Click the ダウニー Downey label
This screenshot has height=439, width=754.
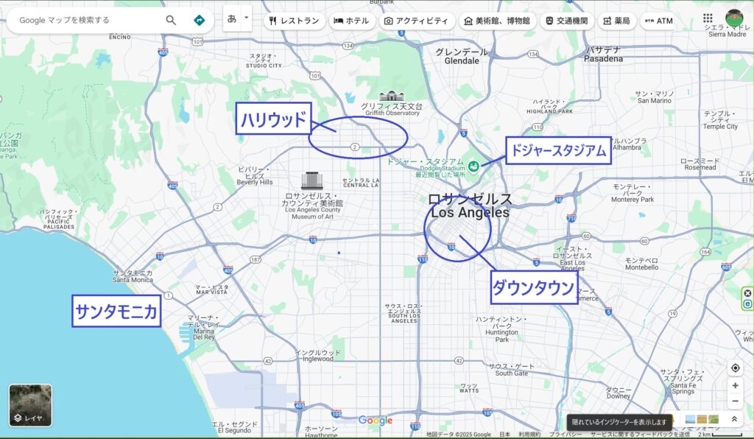coord(619,393)
